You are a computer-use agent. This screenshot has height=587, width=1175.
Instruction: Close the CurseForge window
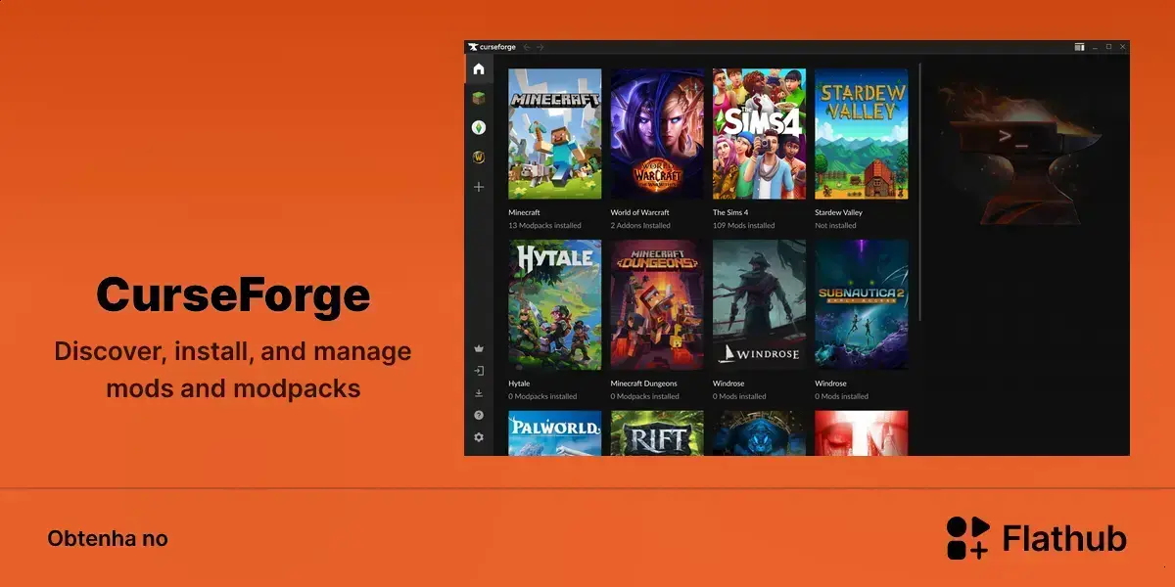1122,47
